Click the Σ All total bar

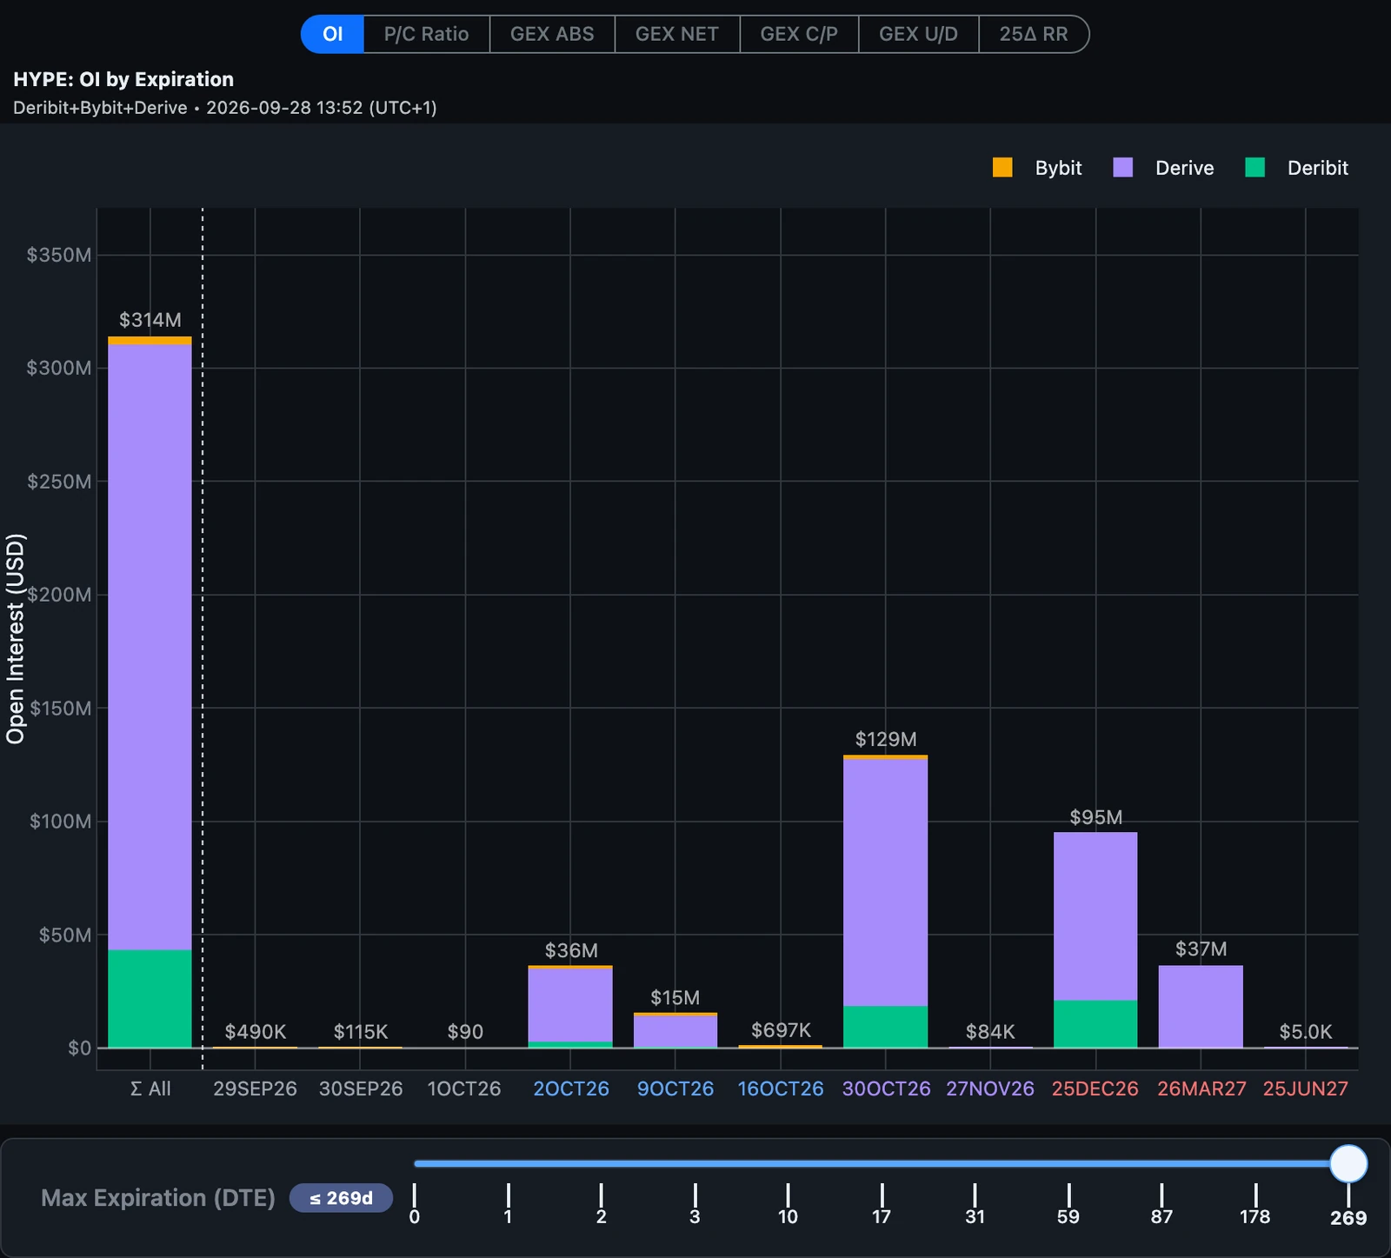150,692
